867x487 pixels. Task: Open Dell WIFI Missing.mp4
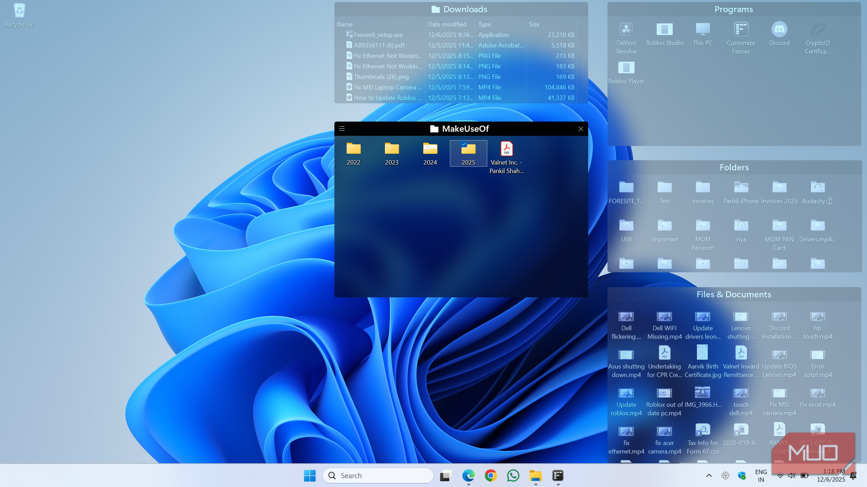(x=664, y=325)
